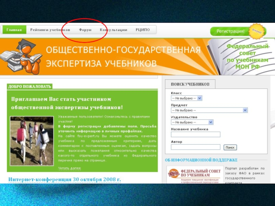Click the Добро пожаловать heading

pyautogui.click(x=30, y=87)
